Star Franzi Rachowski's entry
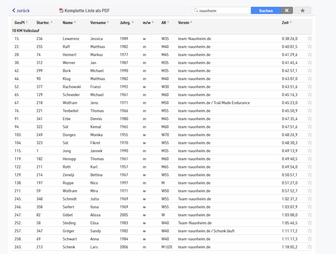 click(309, 87)
